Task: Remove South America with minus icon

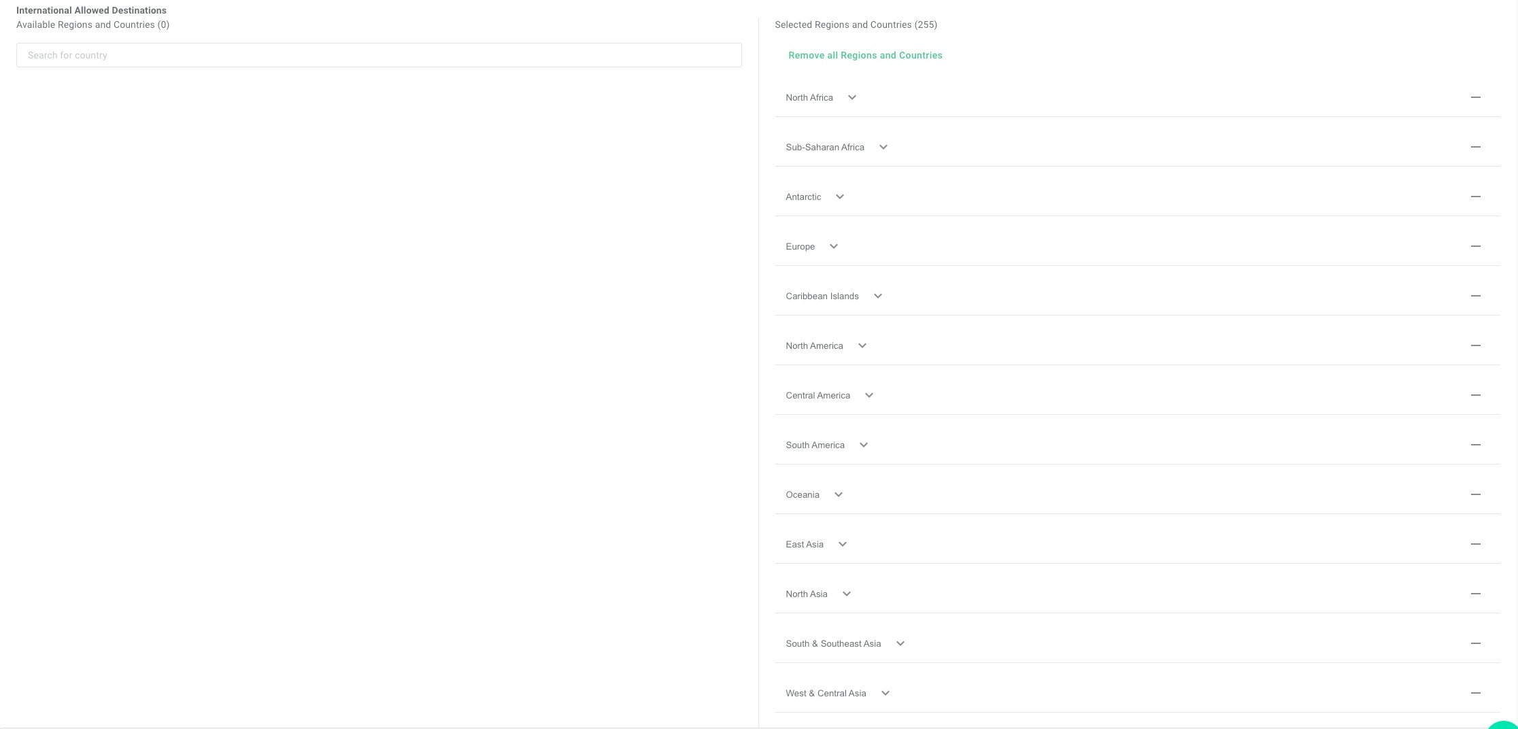Action: click(x=1475, y=445)
